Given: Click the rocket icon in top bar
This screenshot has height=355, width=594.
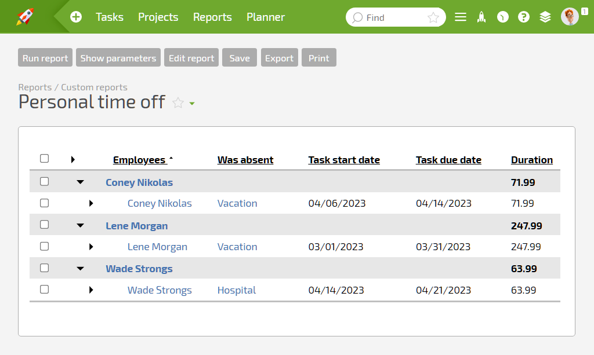Looking at the screenshot, I should click(481, 17).
